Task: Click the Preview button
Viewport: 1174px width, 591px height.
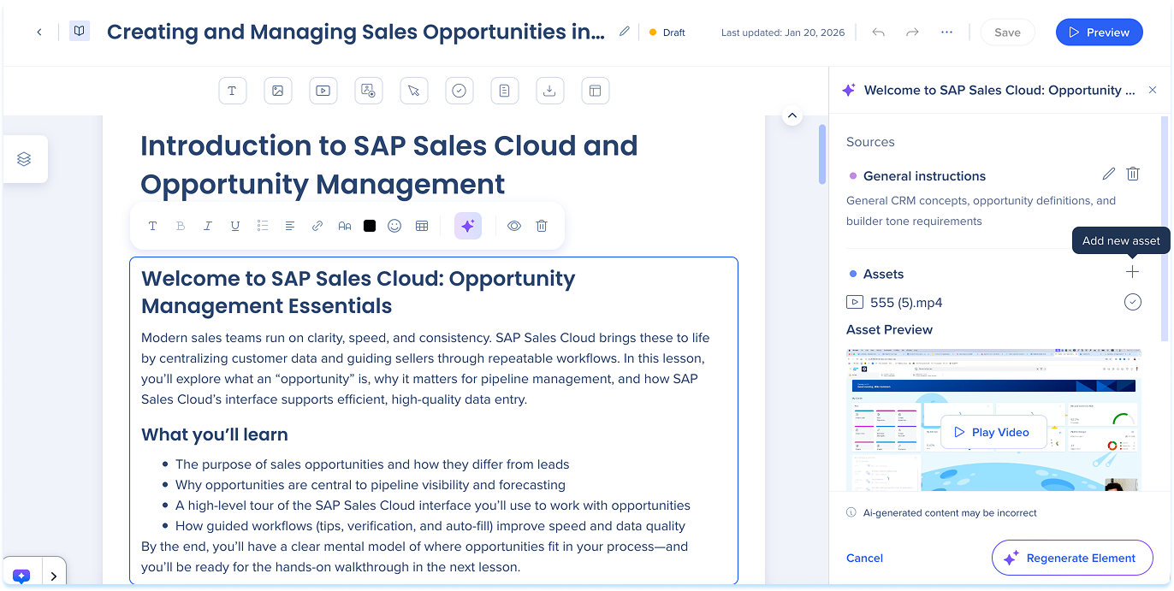Action: click(x=1099, y=33)
